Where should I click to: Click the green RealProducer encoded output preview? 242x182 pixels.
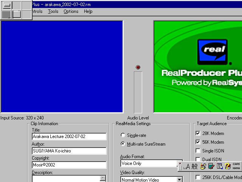[x=198, y=67]
